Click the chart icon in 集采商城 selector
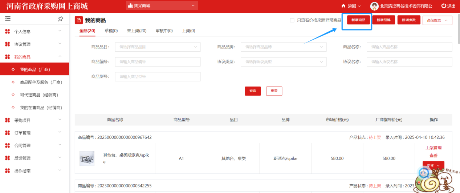Screen dimensions: 460x193 point(130,6)
